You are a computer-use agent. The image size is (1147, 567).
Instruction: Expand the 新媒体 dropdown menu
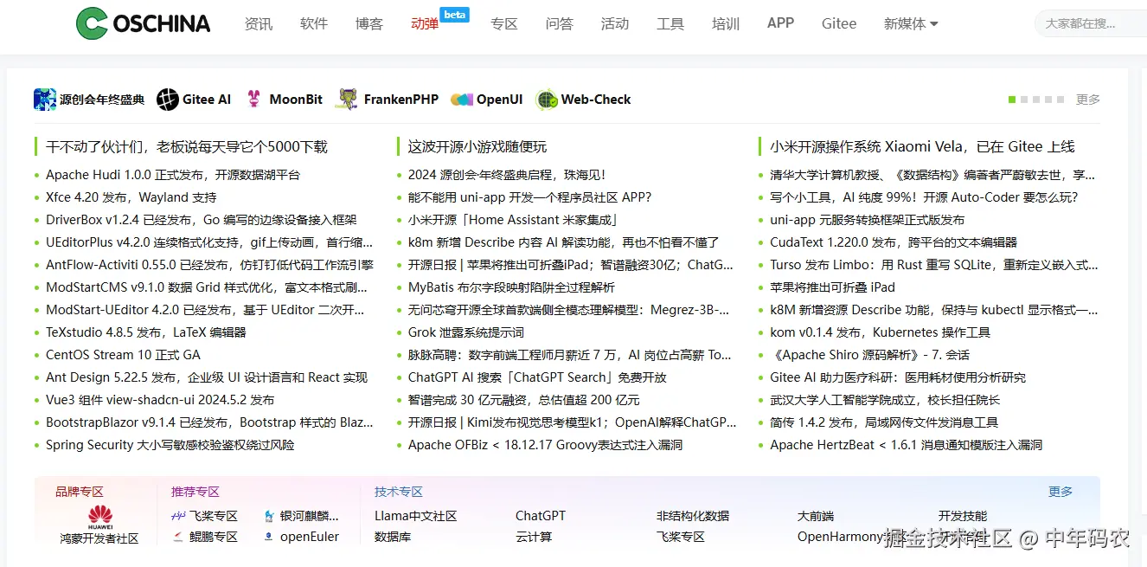[x=911, y=23]
